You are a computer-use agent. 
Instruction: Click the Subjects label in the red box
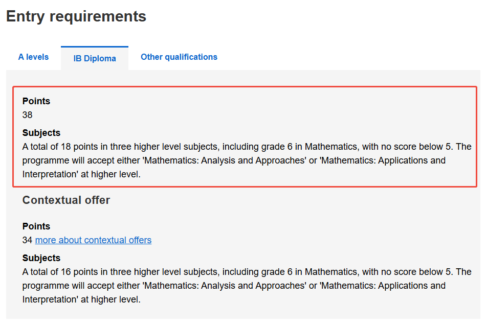[41, 133]
